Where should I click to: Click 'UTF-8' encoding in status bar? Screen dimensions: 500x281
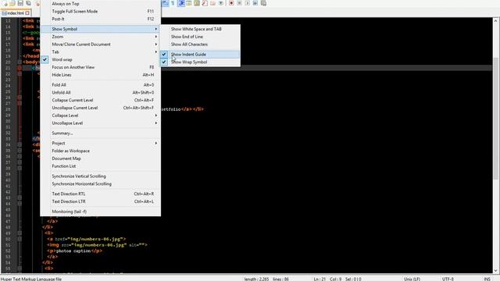448,279
